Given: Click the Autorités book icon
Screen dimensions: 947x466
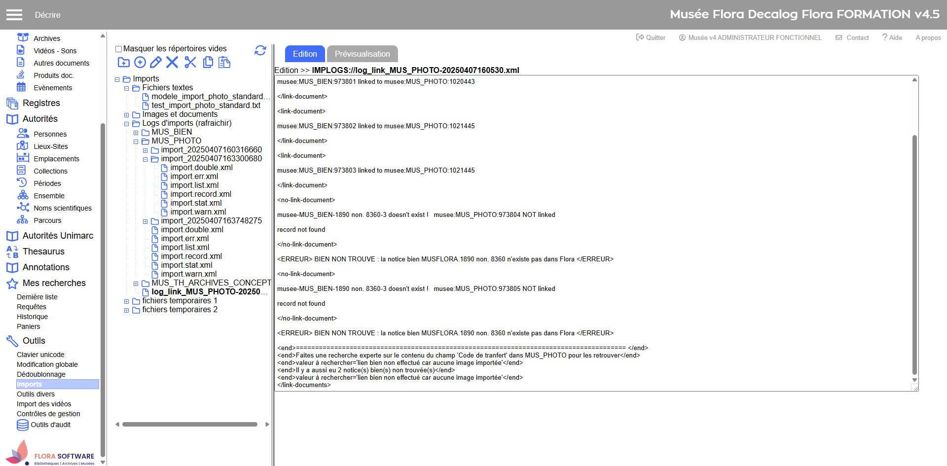Looking at the screenshot, I should pos(12,119).
